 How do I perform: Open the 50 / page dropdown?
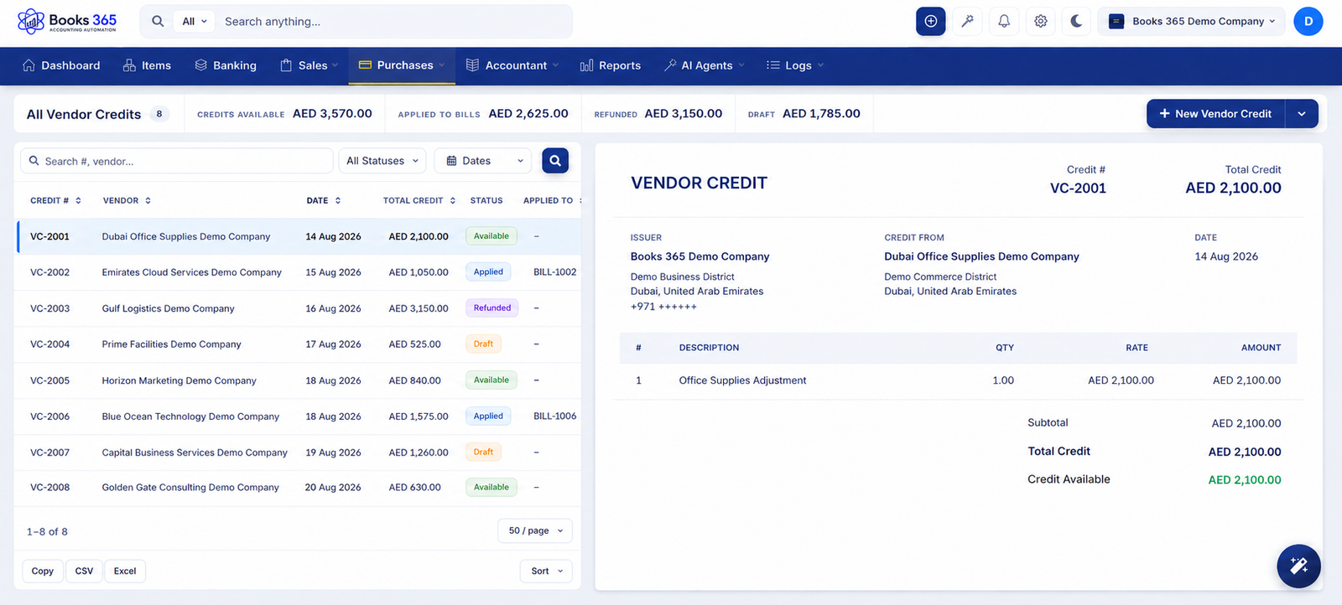(535, 530)
